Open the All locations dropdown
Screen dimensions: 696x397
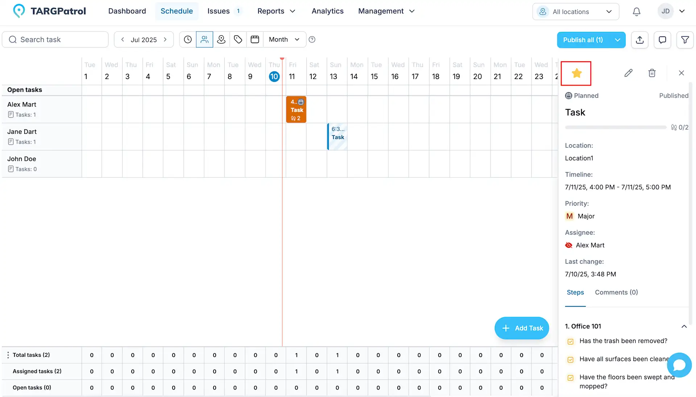(x=575, y=12)
